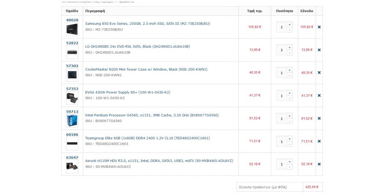Remove LG DVD-RW drive from cart
The height and width of the screenshot is (194, 382).
click(319, 50)
